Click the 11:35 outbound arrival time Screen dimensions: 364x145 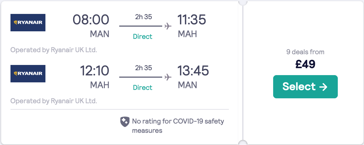pyautogui.click(x=192, y=20)
